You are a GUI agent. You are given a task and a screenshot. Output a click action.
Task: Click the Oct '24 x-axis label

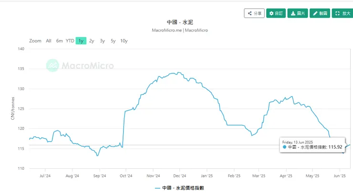click(126, 176)
